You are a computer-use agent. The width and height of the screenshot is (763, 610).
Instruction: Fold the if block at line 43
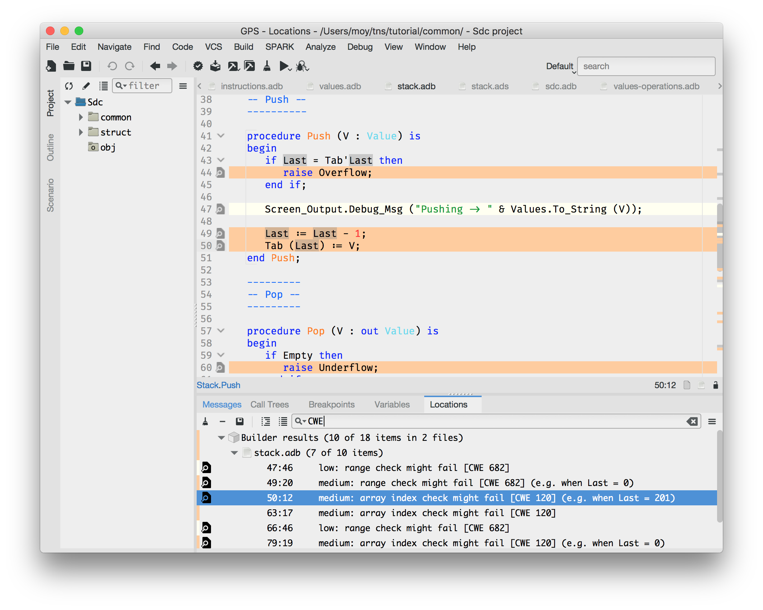coord(221,160)
